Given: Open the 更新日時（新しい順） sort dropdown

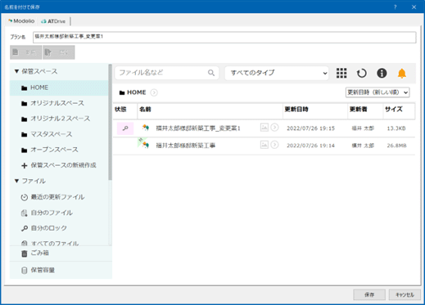Looking at the screenshot, I should pos(378,92).
